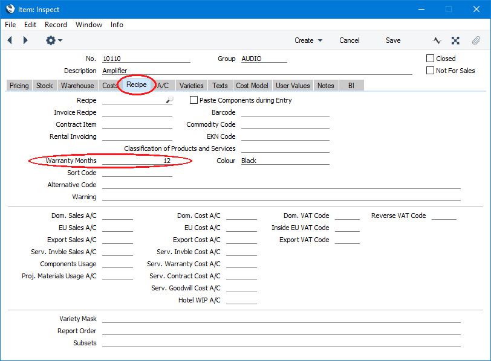This screenshot has width=491, height=361.
Task: Click the Rental Invoicing field
Action: pyautogui.click(x=137, y=136)
